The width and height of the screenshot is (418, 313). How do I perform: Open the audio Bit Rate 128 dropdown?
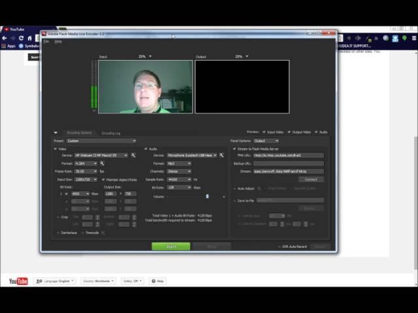179,188
